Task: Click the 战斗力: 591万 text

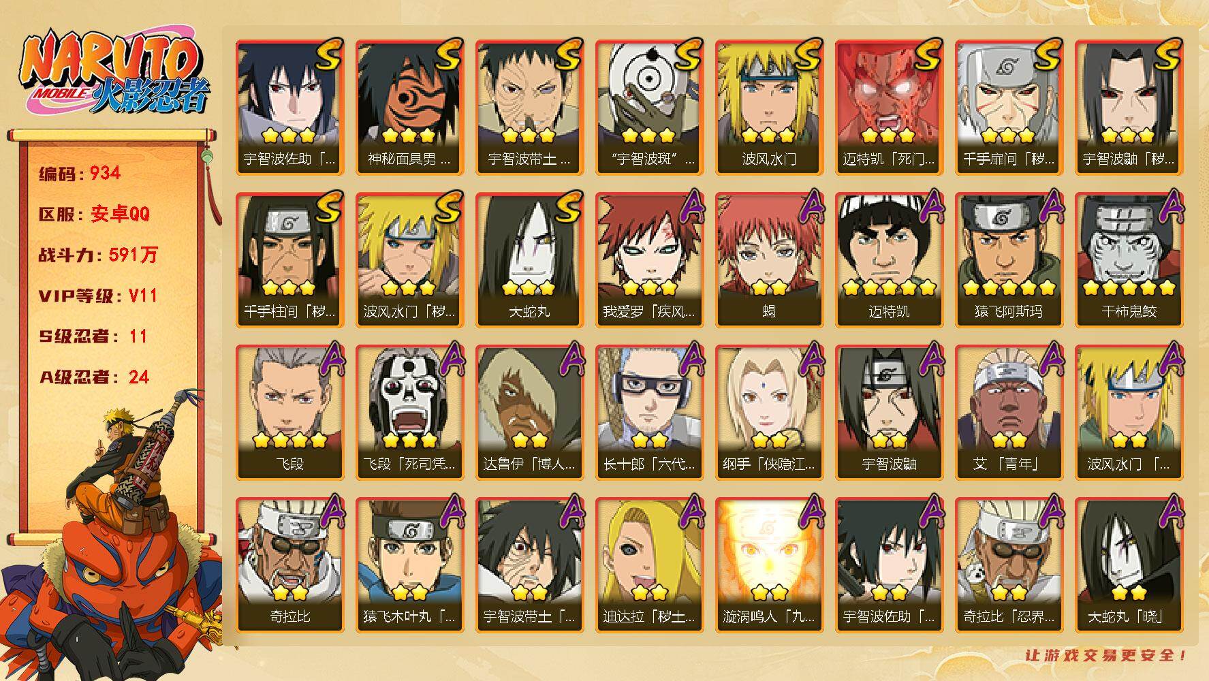Action: point(98,255)
